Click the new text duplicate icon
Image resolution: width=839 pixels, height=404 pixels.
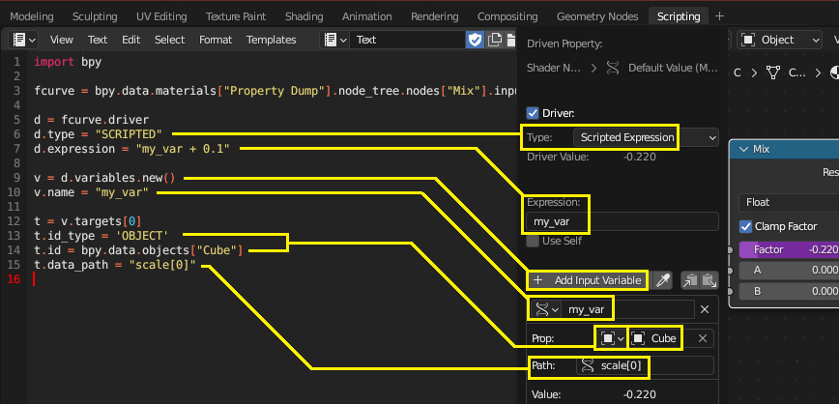(494, 40)
